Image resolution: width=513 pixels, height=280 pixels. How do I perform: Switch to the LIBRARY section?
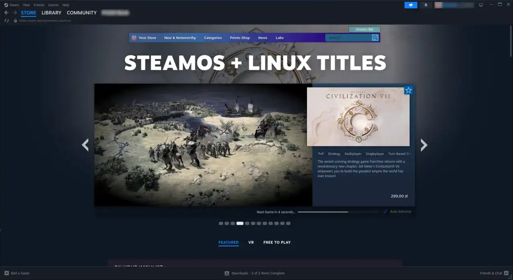click(x=51, y=13)
